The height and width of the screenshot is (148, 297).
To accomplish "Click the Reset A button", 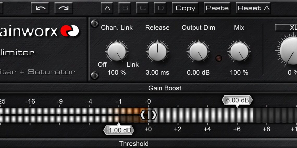I will [253, 8].
